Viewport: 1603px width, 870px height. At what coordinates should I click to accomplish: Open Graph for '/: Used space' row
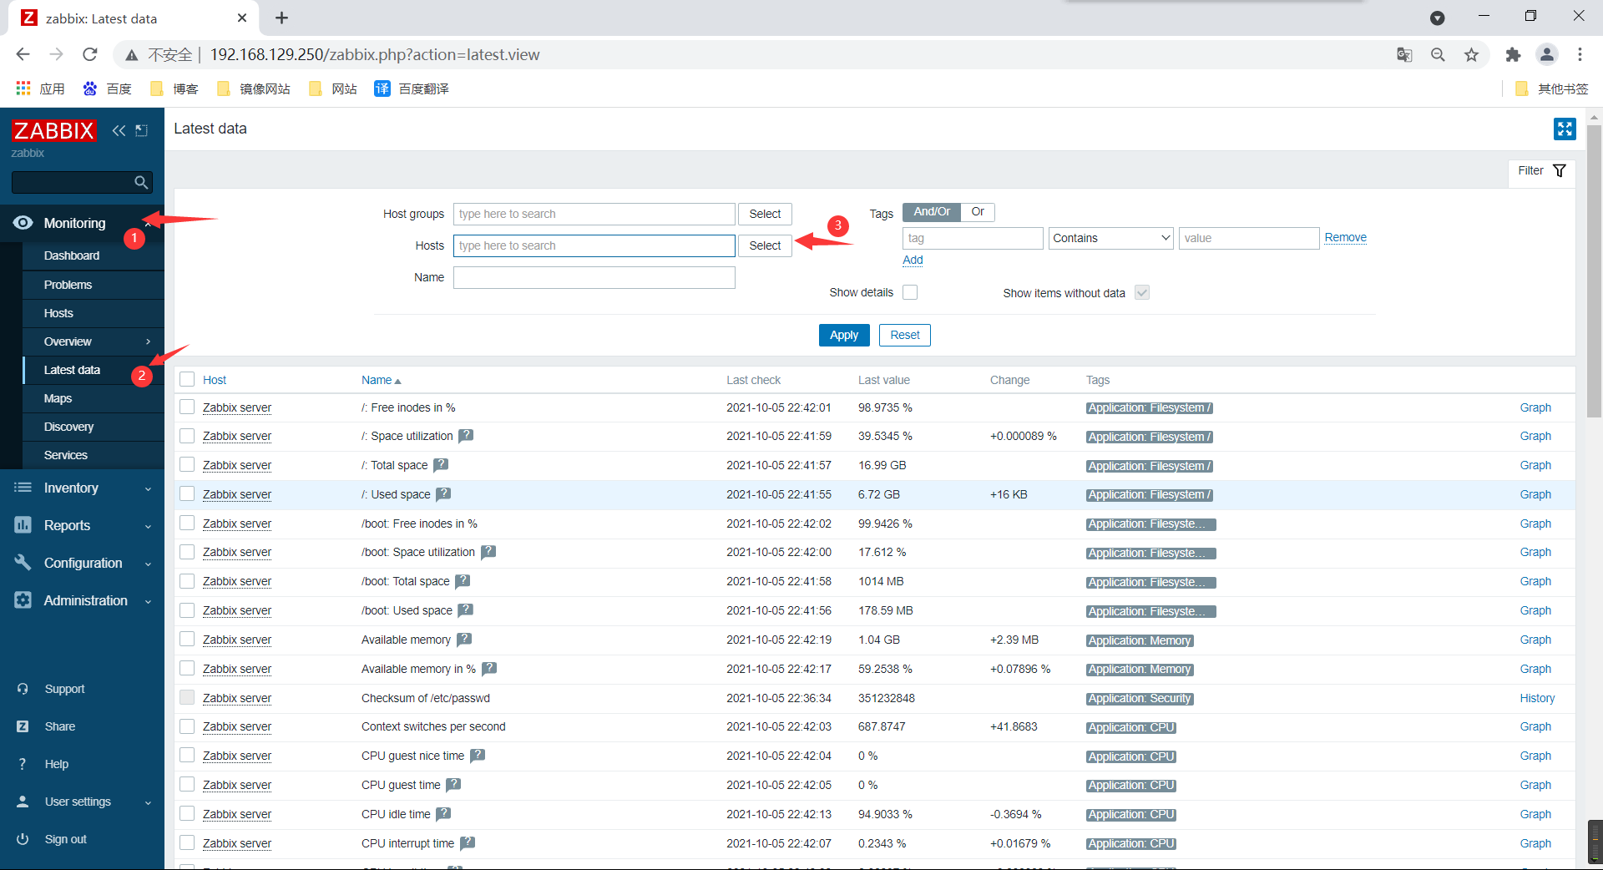(1535, 494)
